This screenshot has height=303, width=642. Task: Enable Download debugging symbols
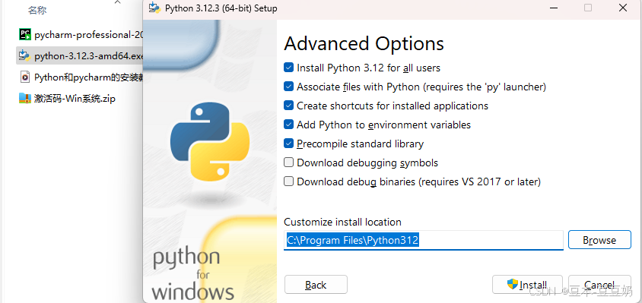click(x=288, y=163)
